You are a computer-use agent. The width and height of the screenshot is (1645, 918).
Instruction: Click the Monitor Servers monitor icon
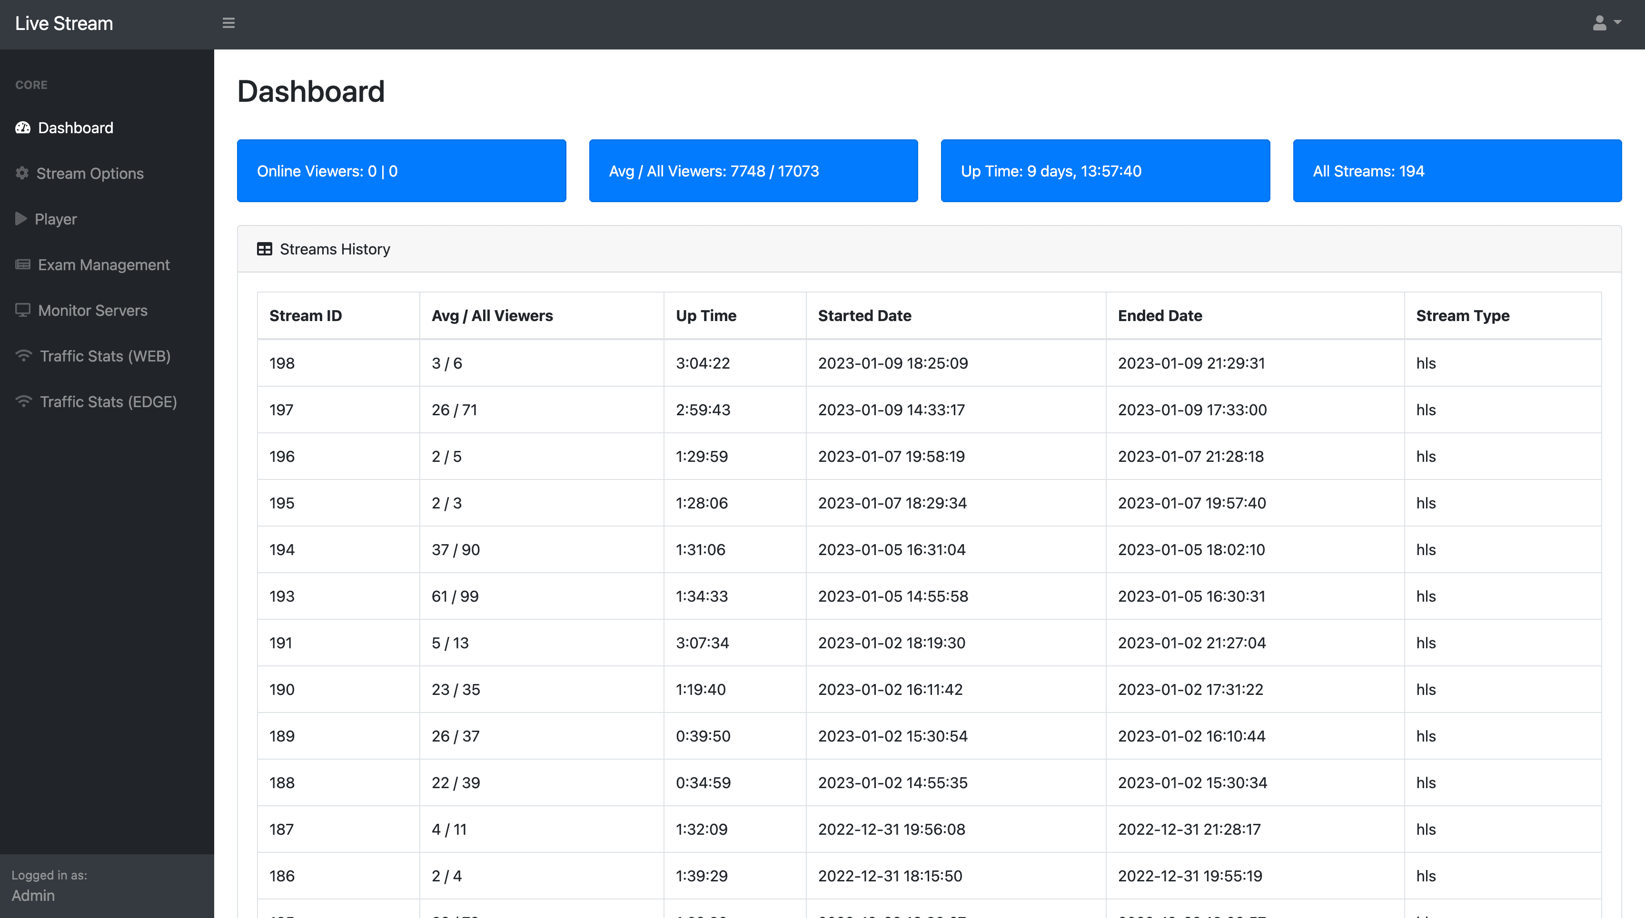(23, 310)
